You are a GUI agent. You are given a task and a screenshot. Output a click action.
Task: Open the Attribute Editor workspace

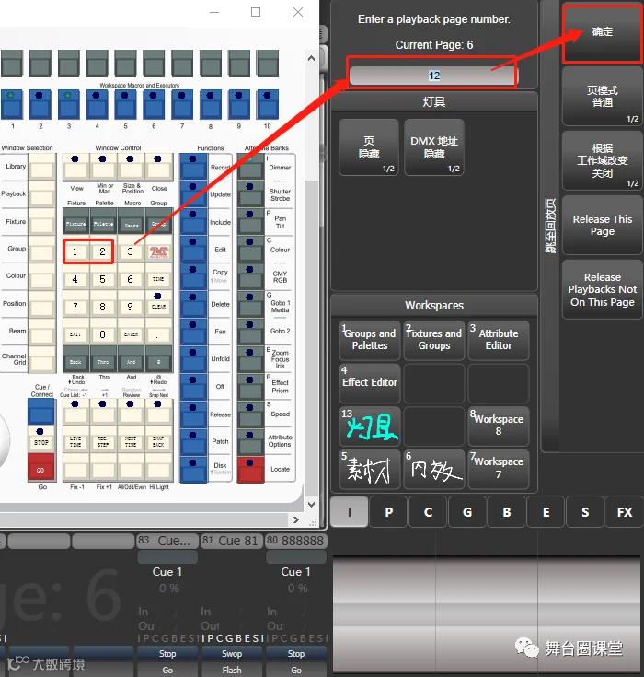499,340
